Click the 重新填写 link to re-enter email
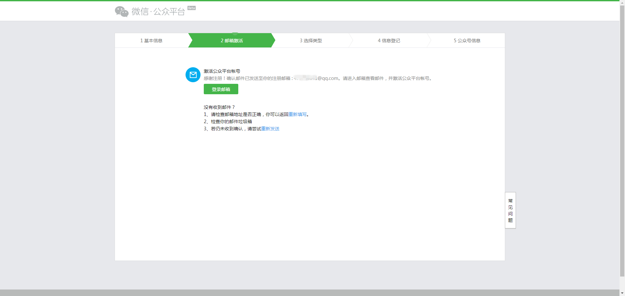The image size is (625, 296). pyautogui.click(x=298, y=114)
